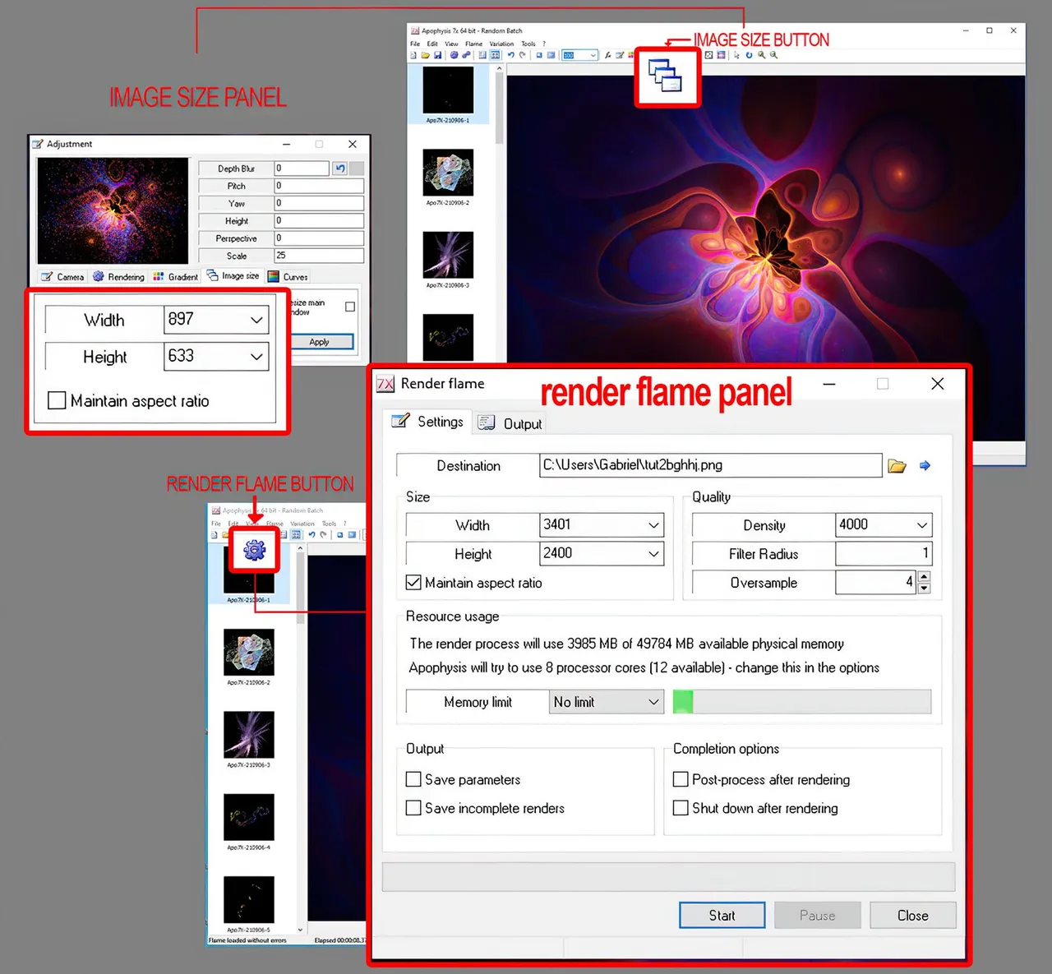Click Redo arrow in large Apophysis toolbar

point(523,55)
